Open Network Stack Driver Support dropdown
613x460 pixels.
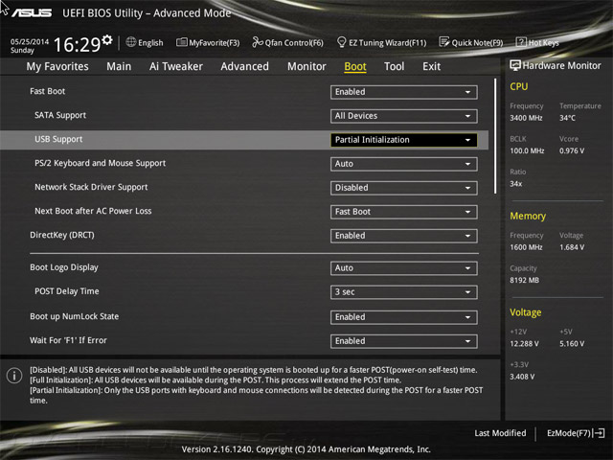pyautogui.click(x=404, y=188)
